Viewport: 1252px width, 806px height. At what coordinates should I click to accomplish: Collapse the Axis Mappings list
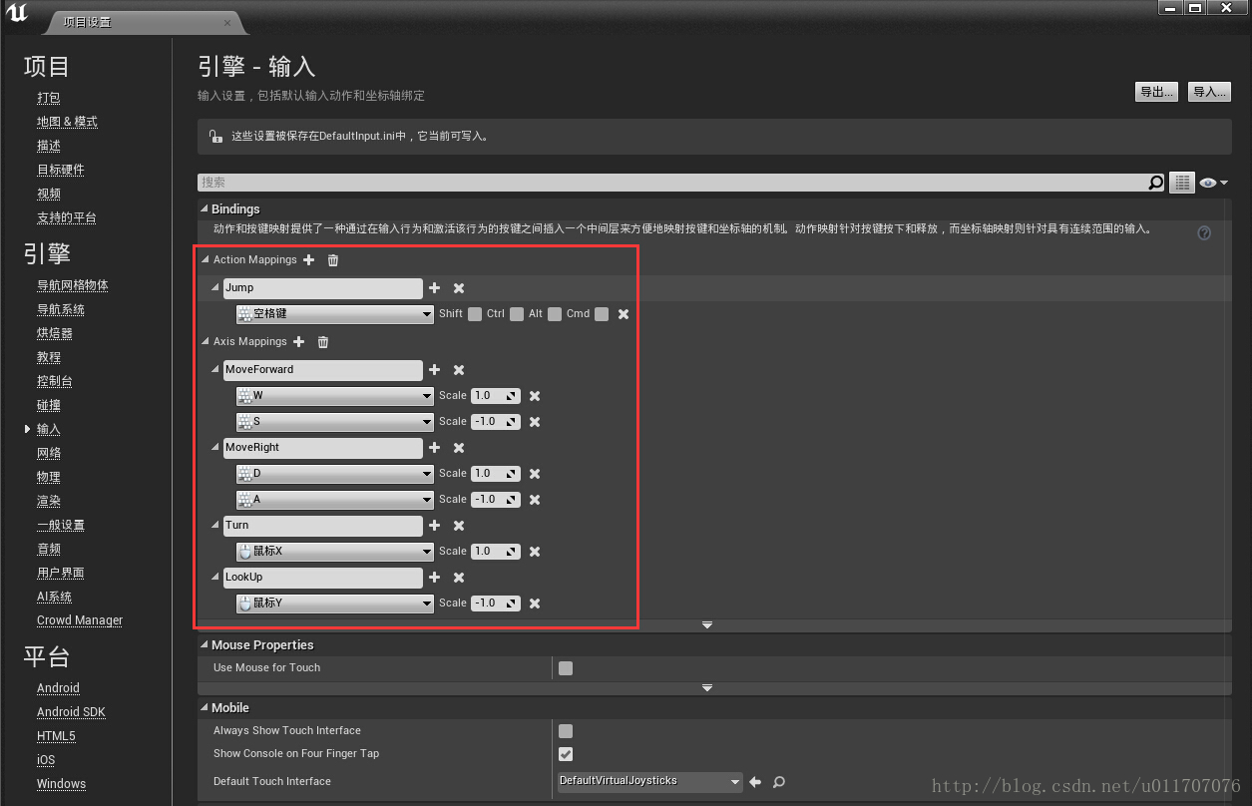[206, 342]
